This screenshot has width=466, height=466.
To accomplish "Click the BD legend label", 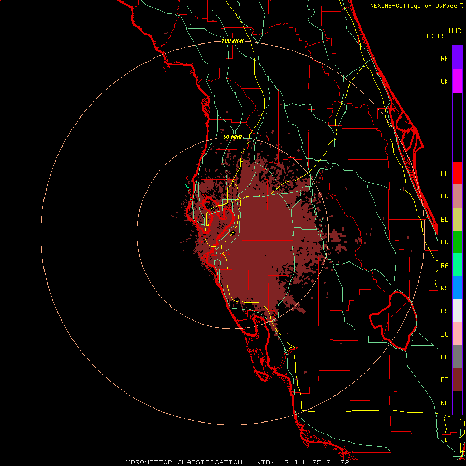I will 444,220.
